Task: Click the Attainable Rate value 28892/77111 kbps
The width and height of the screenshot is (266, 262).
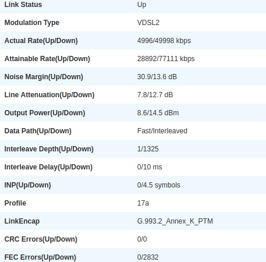Action: coord(166,59)
